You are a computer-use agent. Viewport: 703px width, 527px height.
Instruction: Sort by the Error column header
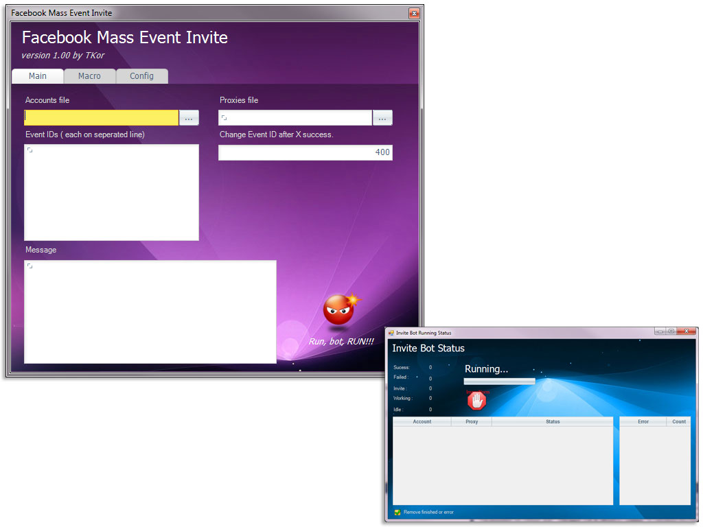pyautogui.click(x=643, y=422)
